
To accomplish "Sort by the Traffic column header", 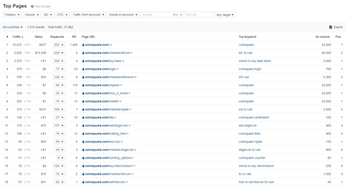I will [18, 37].
